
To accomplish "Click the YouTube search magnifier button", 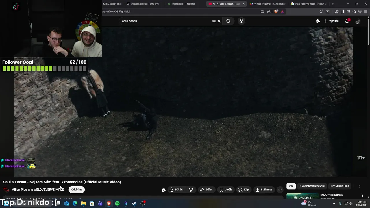I will click(x=228, y=21).
